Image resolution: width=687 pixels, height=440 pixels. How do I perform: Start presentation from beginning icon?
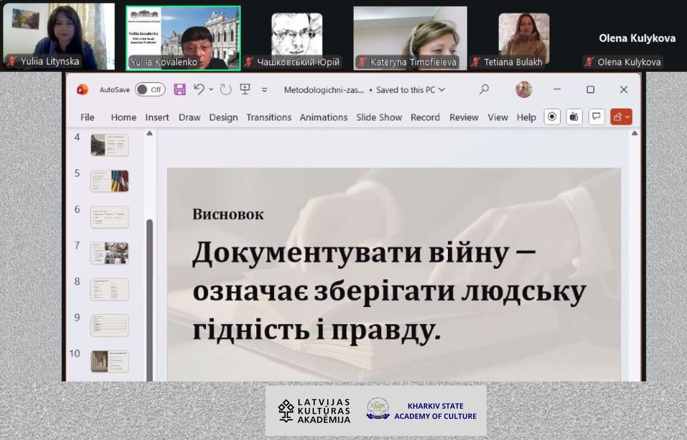click(245, 89)
